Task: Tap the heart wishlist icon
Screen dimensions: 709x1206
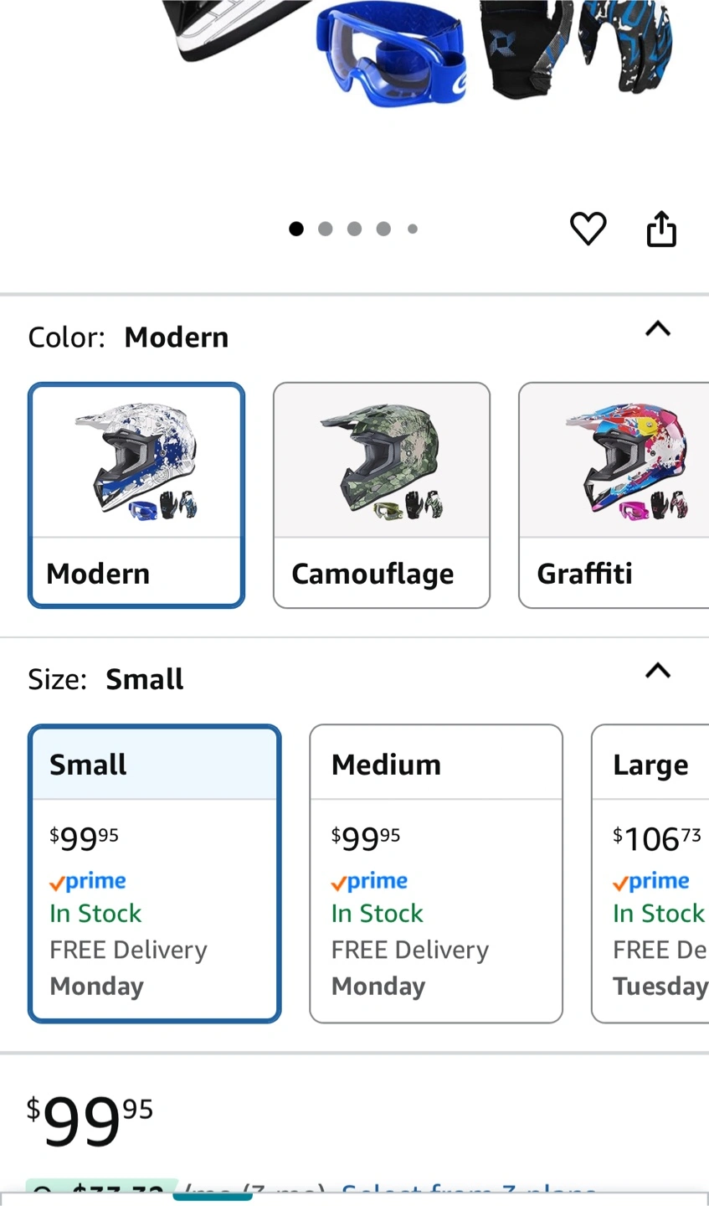Action: [x=588, y=229]
